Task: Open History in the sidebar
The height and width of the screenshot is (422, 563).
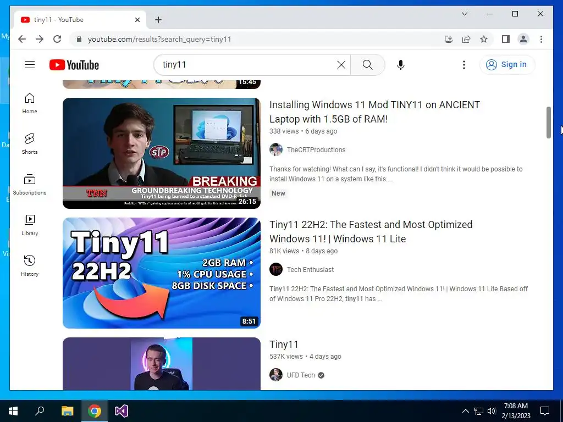Action: point(30,266)
